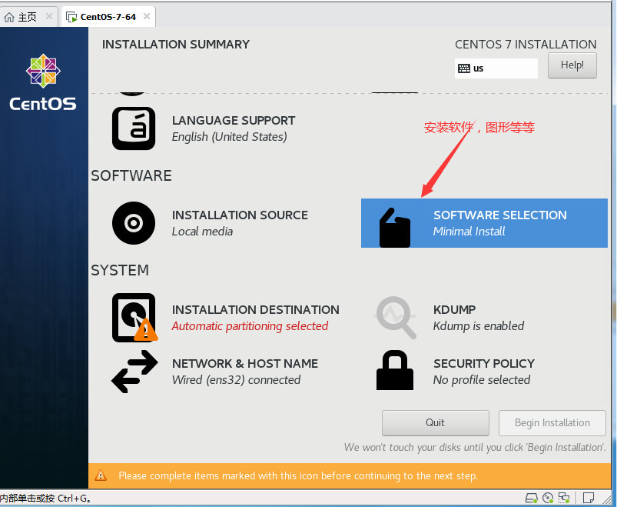This screenshot has width=617, height=507.
Task: Switch to the CentOS-7-64 tab
Action: pyautogui.click(x=108, y=17)
